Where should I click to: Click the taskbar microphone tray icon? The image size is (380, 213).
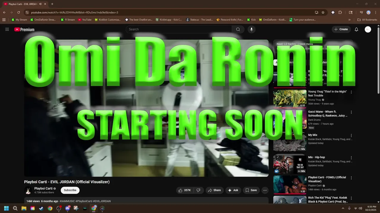pos(349,208)
